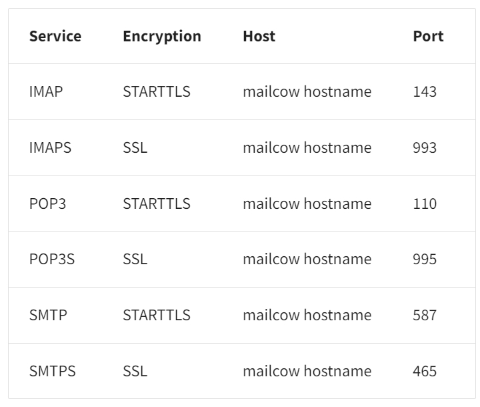Select the IMAP service cell
480x407 pixels.
(x=46, y=91)
